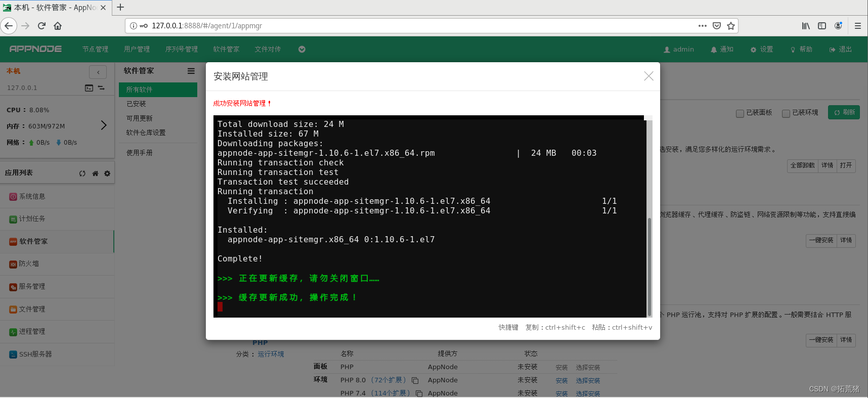Click 退出 to log out
This screenshot has height=398, width=868.
841,49
